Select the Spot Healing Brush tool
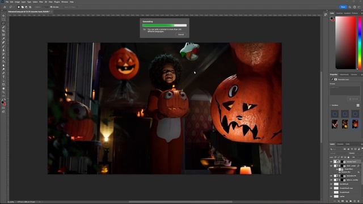Image resolution: width=363 pixels, height=204 pixels. (3, 42)
